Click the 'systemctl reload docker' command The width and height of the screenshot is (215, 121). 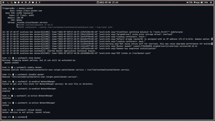(29, 110)
